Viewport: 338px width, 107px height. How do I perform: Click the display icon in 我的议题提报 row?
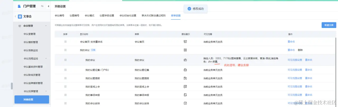[185, 78]
